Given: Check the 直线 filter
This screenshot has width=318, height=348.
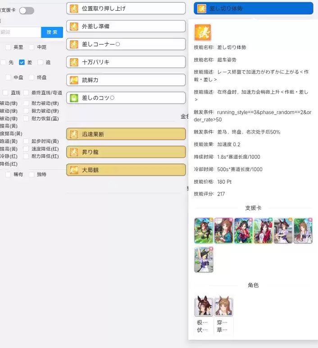Looking at the screenshot, I should pyautogui.click(x=5, y=93).
